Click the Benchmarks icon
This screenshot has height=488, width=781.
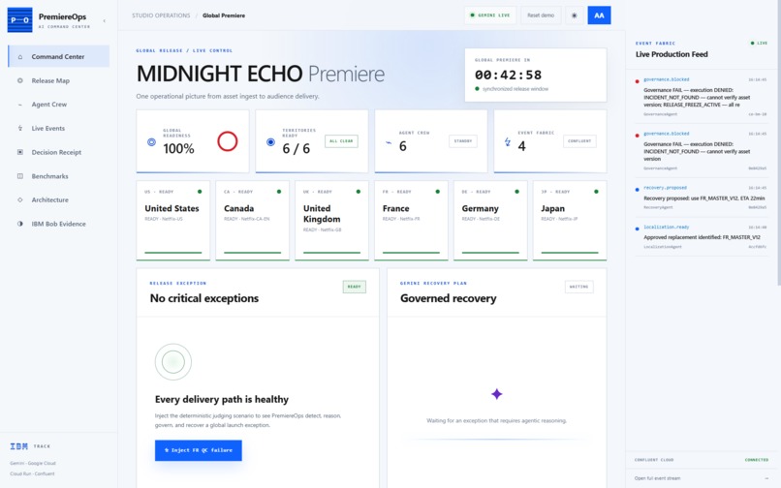click(20, 176)
